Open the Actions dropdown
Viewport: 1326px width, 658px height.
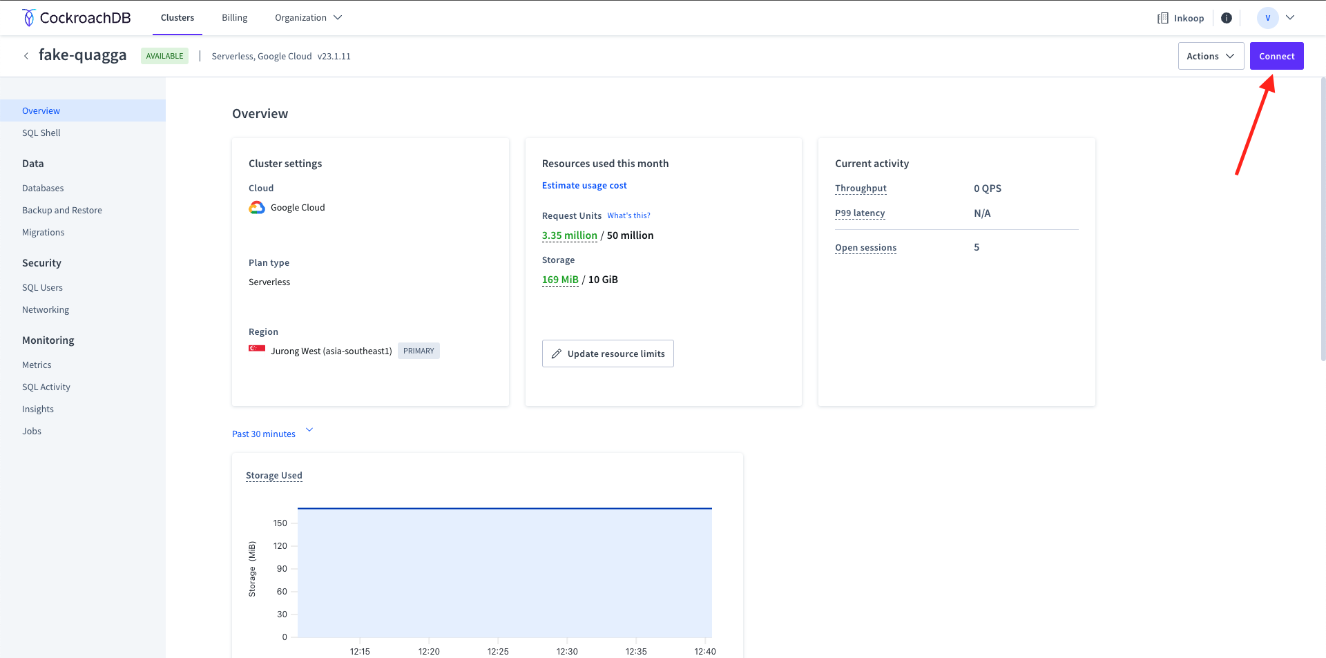[x=1211, y=56]
